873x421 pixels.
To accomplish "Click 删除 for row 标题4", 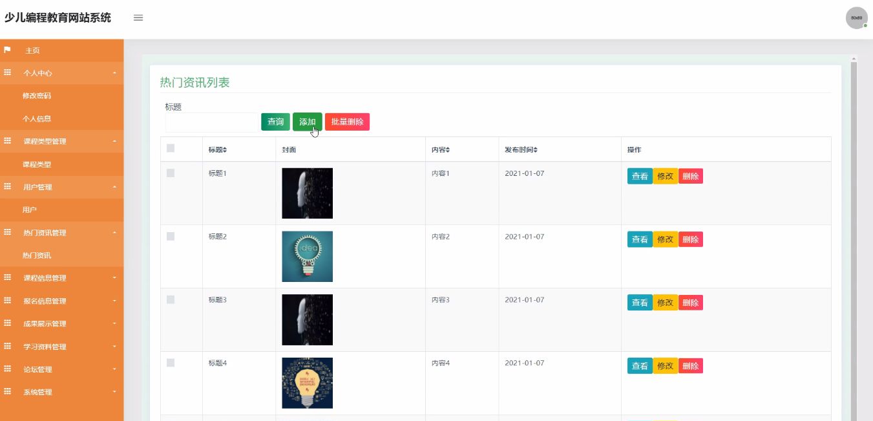I will click(691, 366).
